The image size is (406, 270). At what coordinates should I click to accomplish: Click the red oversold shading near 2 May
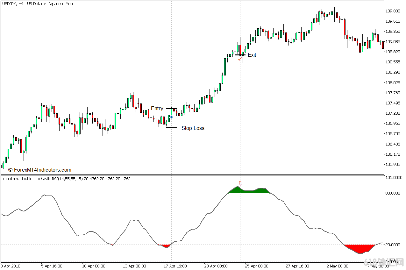358,250
